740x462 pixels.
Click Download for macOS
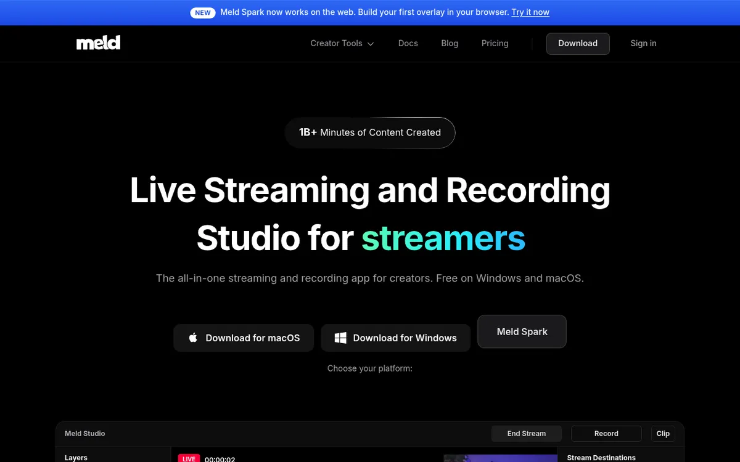pos(244,338)
